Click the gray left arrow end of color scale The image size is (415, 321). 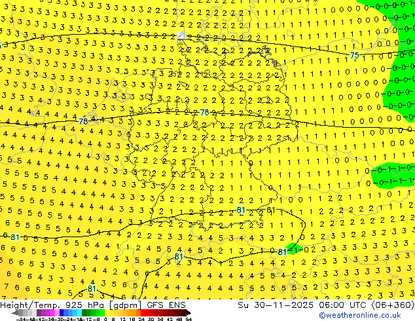point(14,313)
